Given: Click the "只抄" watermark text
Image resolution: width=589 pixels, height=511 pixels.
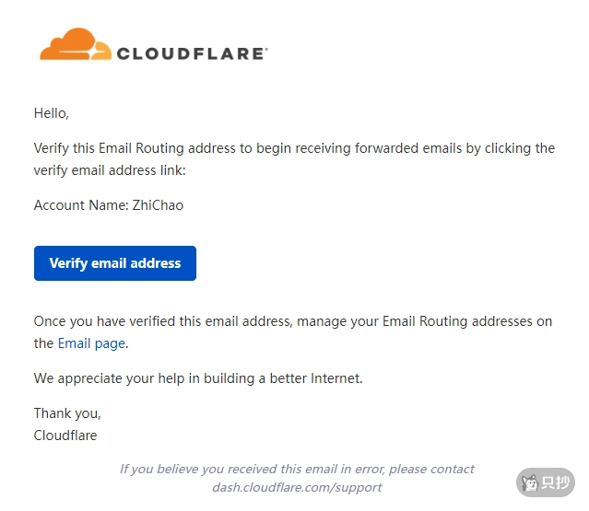Looking at the screenshot, I should pyautogui.click(x=555, y=482).
